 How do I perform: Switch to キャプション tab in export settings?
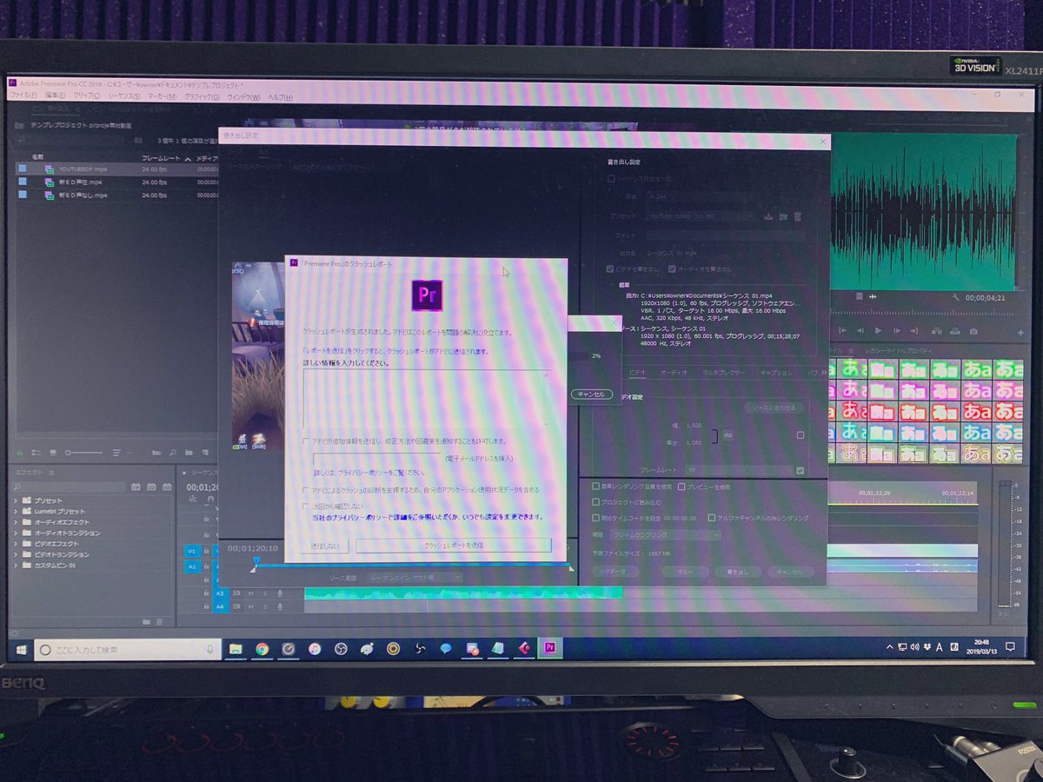[x=776, y=372]
